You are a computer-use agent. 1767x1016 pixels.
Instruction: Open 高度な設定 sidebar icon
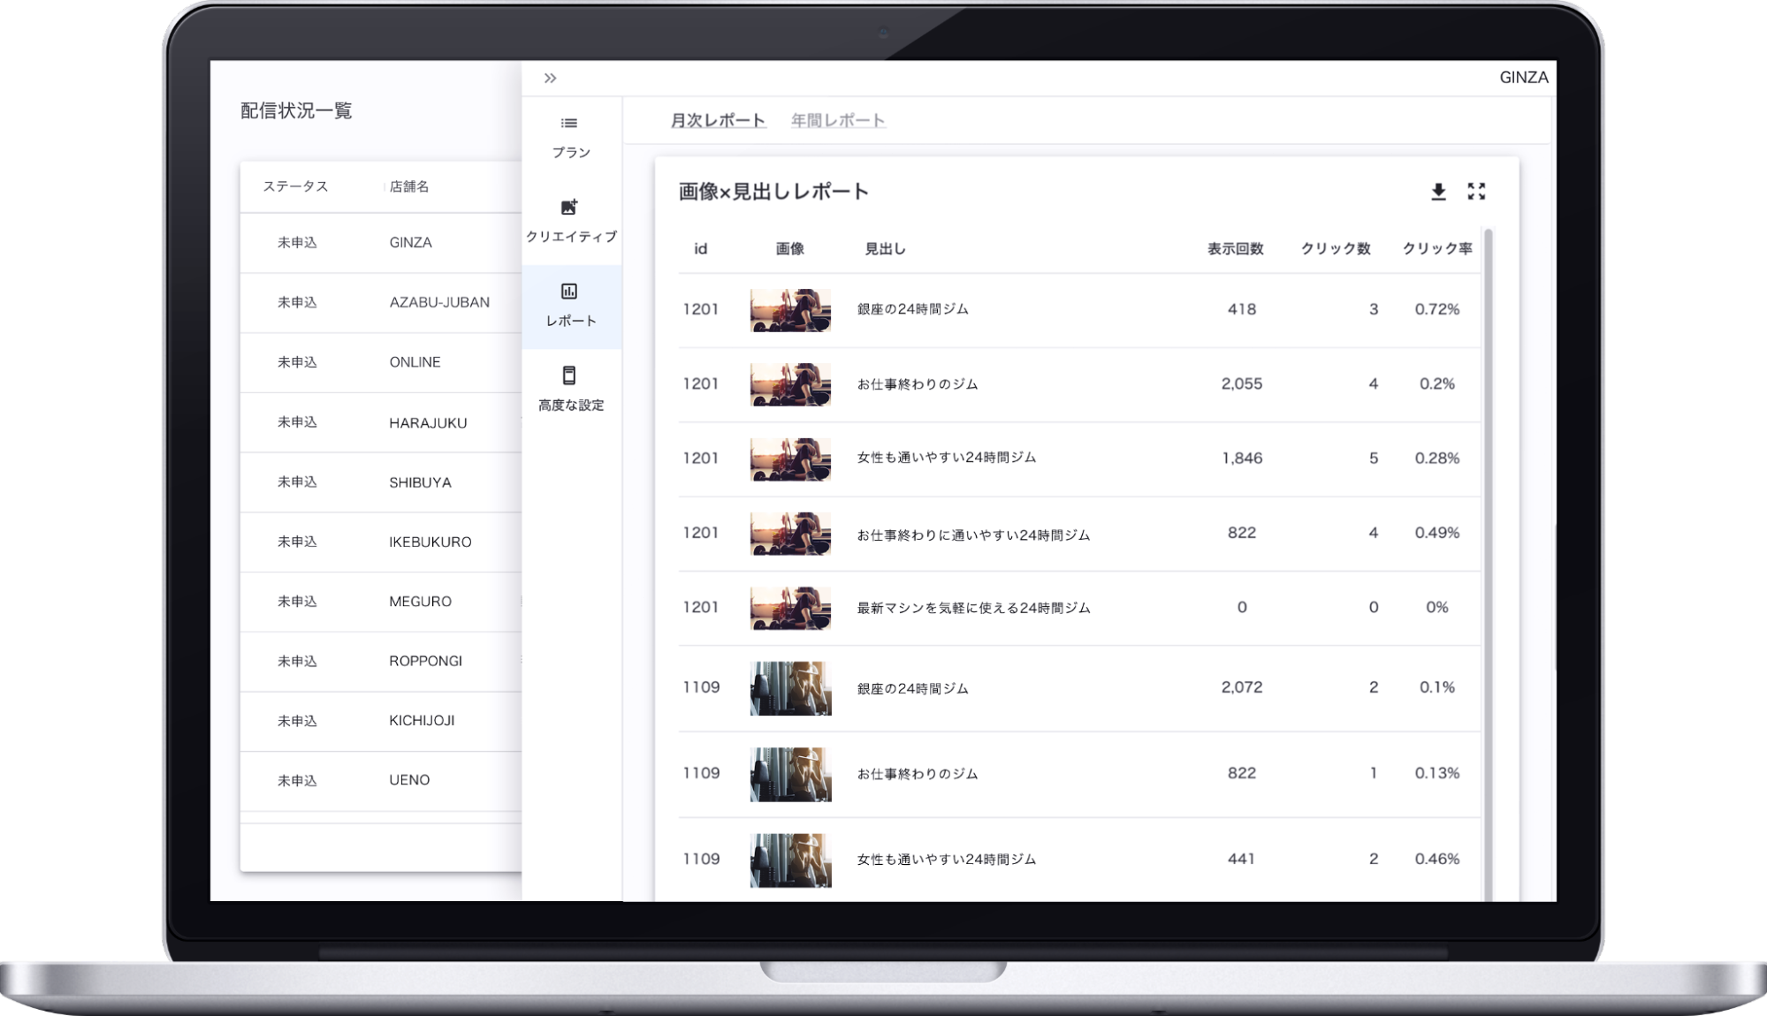(569, 375)
